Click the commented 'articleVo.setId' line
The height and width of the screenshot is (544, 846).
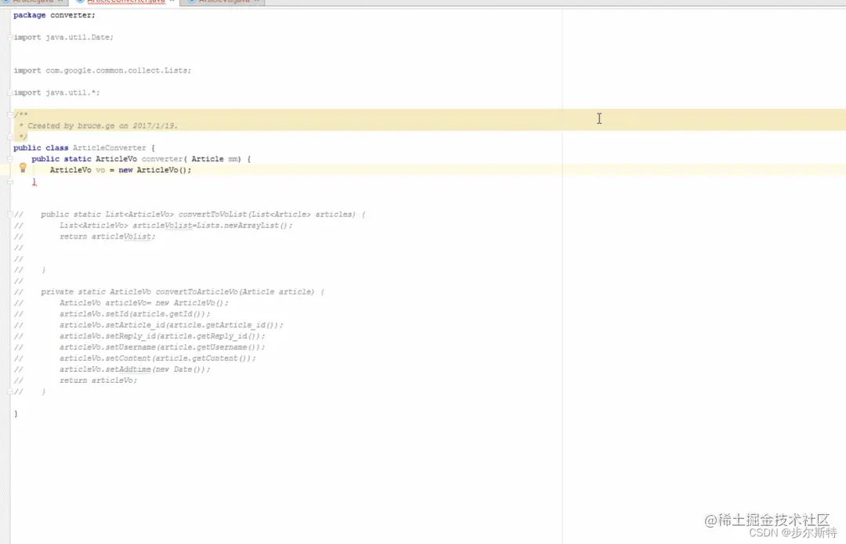tap(135, 314)
